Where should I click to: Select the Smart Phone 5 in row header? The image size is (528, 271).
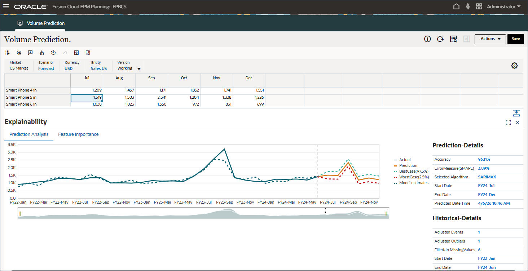click(37, 97)
